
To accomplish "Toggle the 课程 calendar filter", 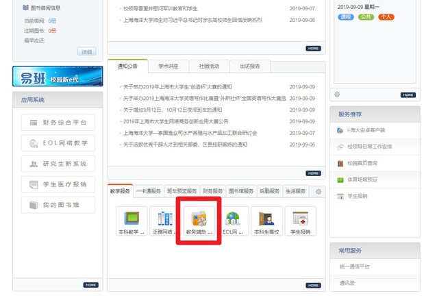I will coord(345,16).
